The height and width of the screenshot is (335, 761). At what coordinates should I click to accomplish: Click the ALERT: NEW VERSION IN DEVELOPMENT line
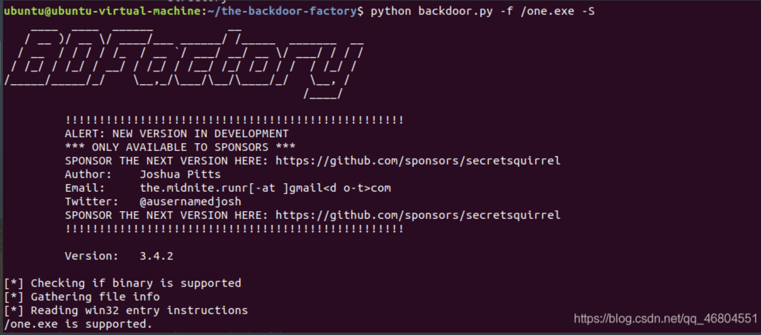click(177, 134)
